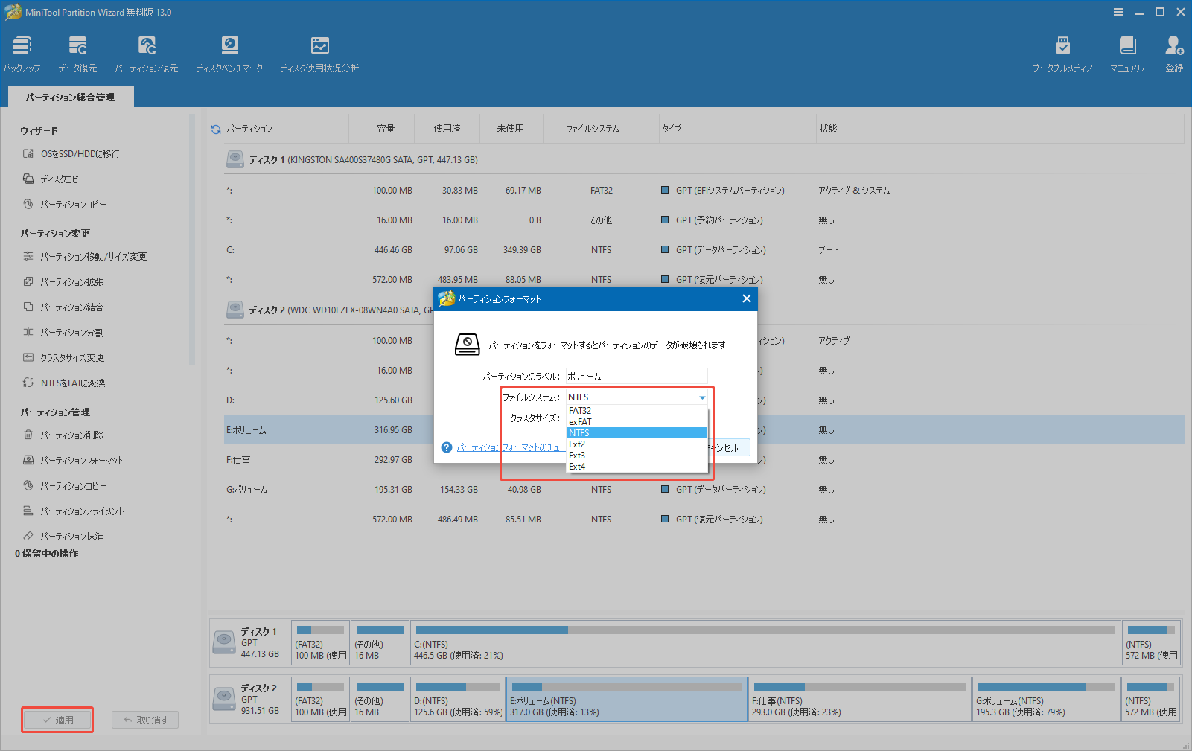Click the 登録 icon
Screen dimensions: 1192x751
tap(1173, 52)
